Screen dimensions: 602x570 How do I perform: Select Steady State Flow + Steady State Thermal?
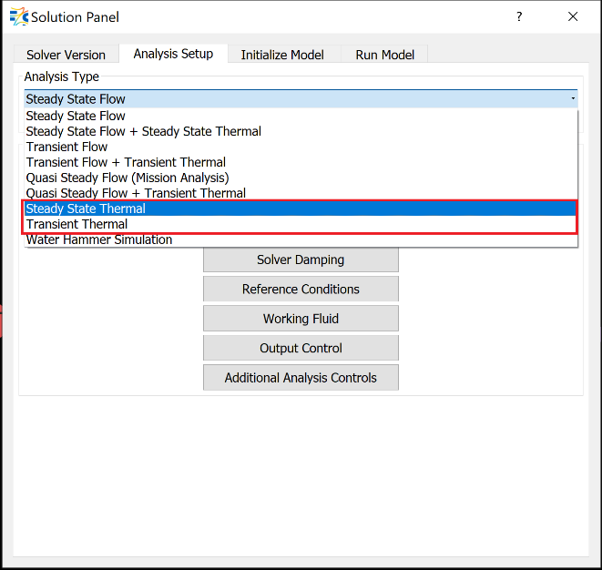pos(143,131)
